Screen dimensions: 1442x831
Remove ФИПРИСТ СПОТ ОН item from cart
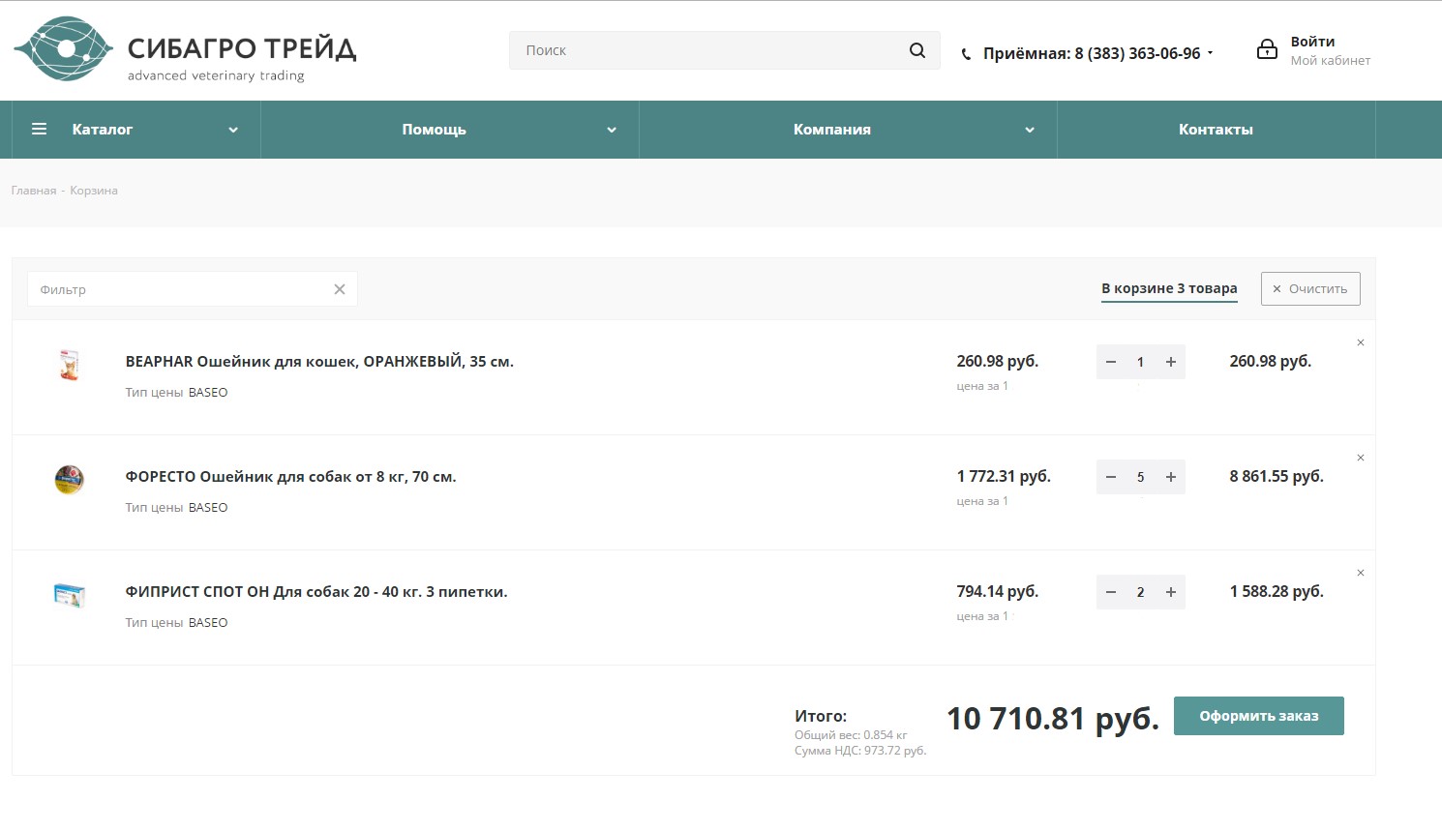coord(1361,573)
